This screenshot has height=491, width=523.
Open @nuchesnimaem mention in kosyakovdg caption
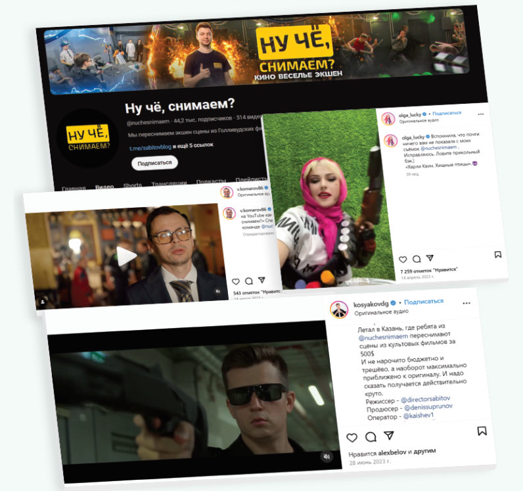[383, 337]
